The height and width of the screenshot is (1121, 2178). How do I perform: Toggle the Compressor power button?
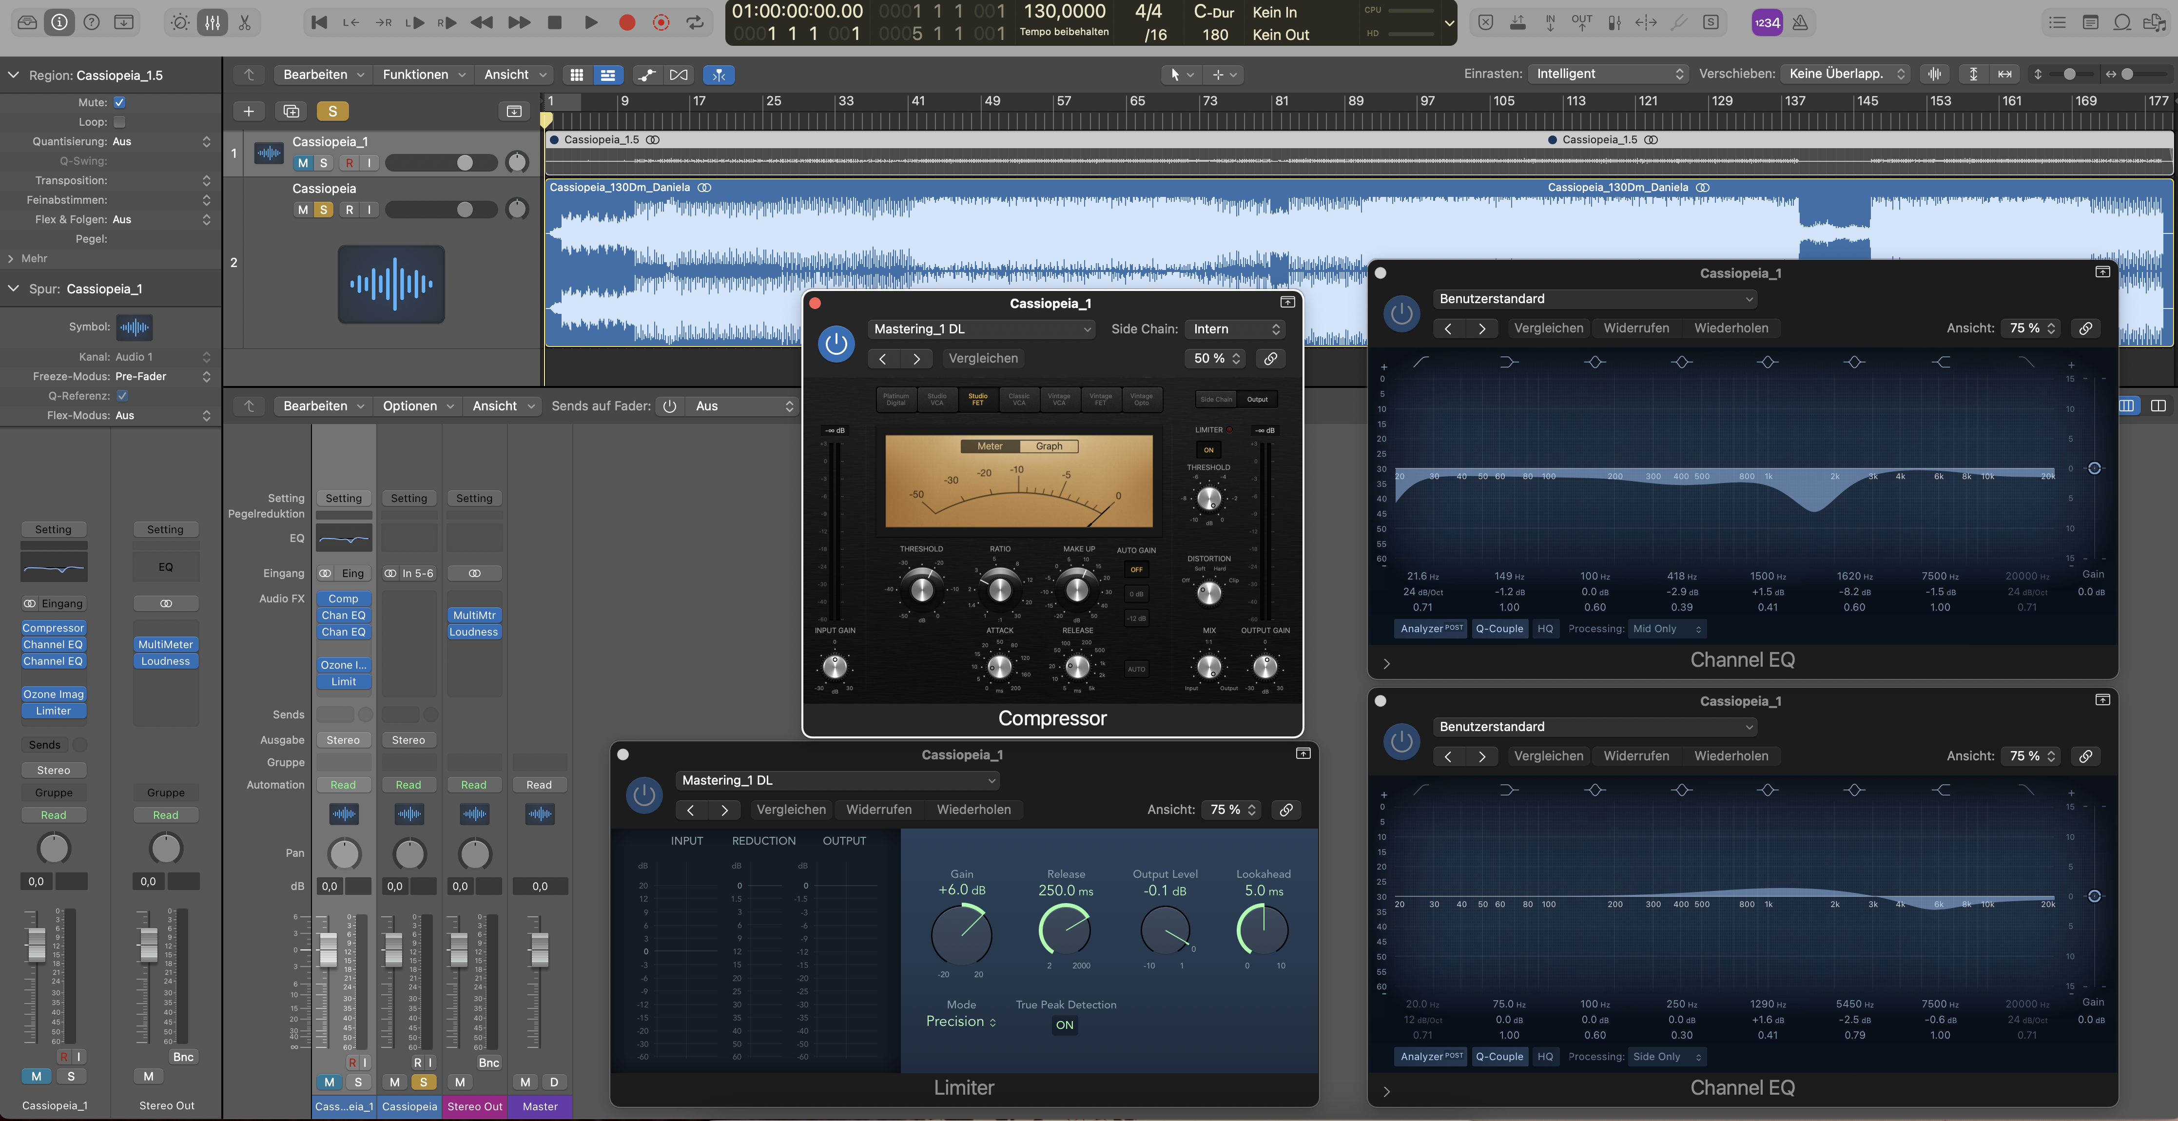tap(836, 344)
